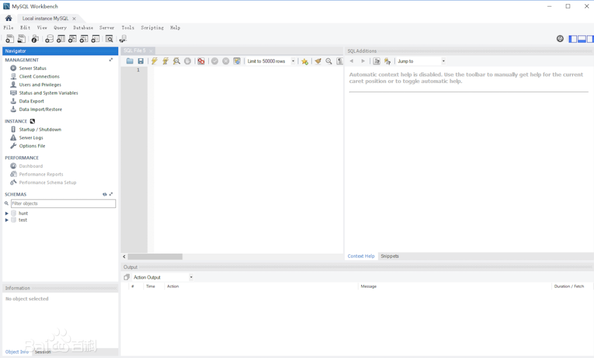Run Explain plan on current statement

(177, 61)
